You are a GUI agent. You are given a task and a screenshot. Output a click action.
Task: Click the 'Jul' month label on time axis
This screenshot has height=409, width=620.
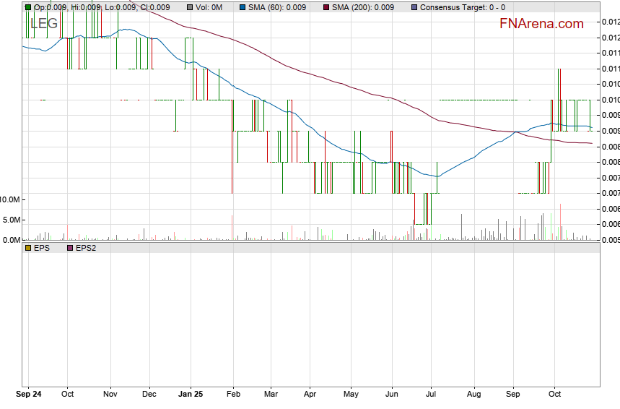coord(432,395)
